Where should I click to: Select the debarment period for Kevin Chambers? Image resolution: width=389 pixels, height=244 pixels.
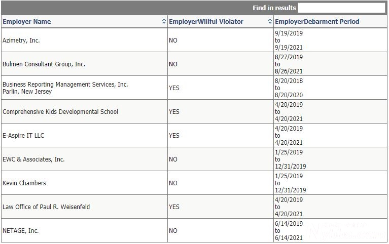coord(290,183)
